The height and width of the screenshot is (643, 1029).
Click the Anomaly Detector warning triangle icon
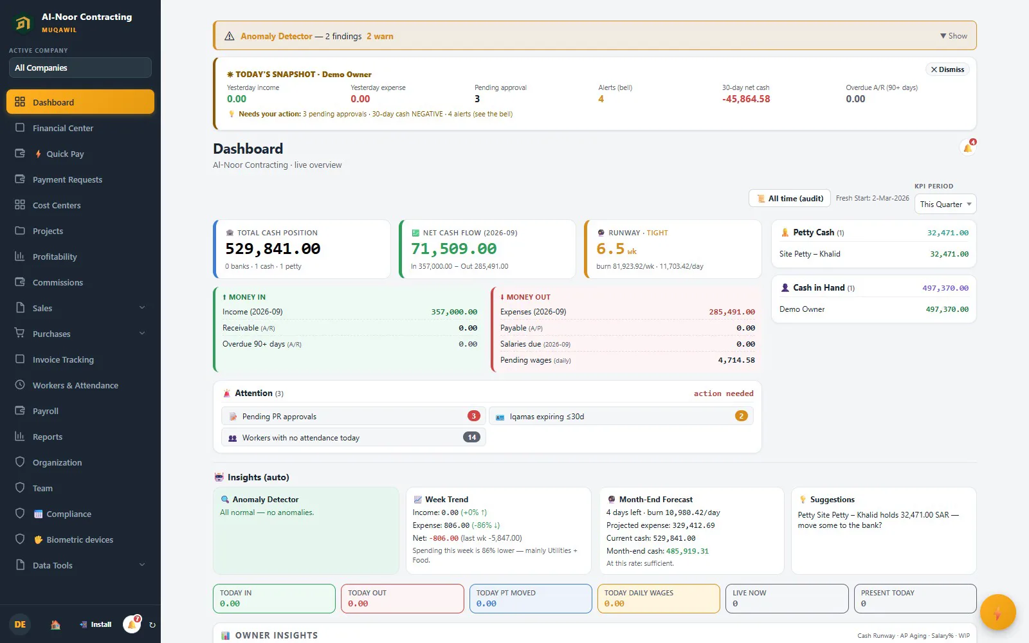coord(229,36)
